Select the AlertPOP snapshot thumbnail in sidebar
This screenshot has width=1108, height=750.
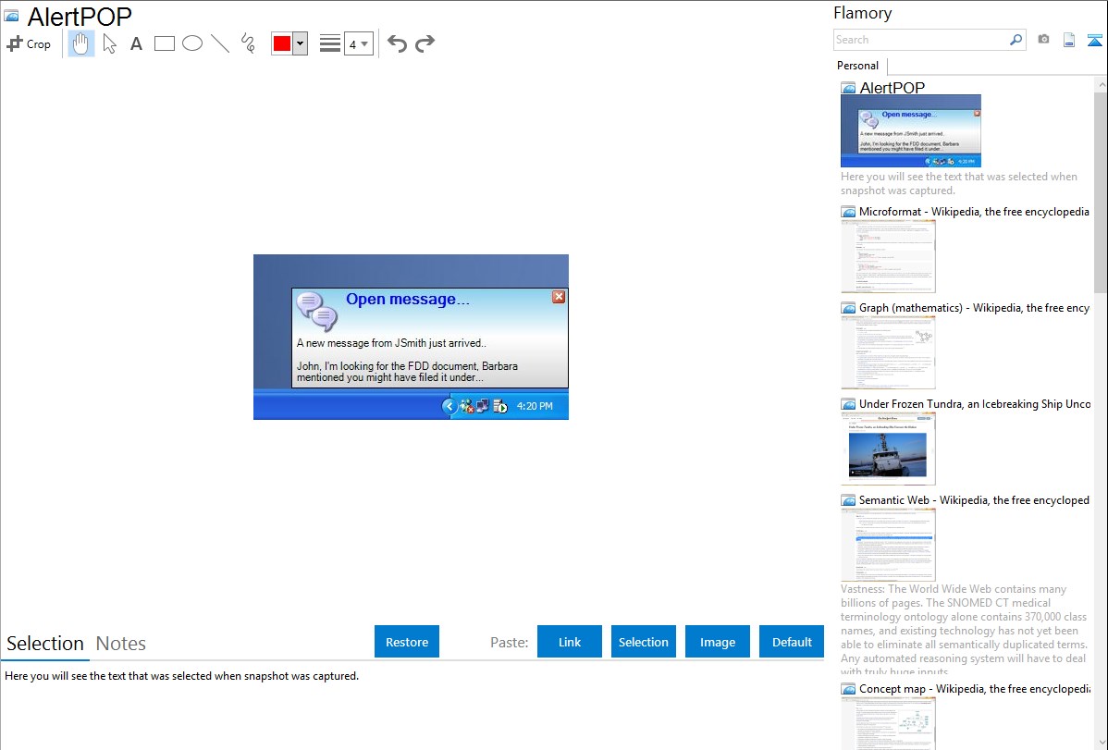click(x=911, y=131)
